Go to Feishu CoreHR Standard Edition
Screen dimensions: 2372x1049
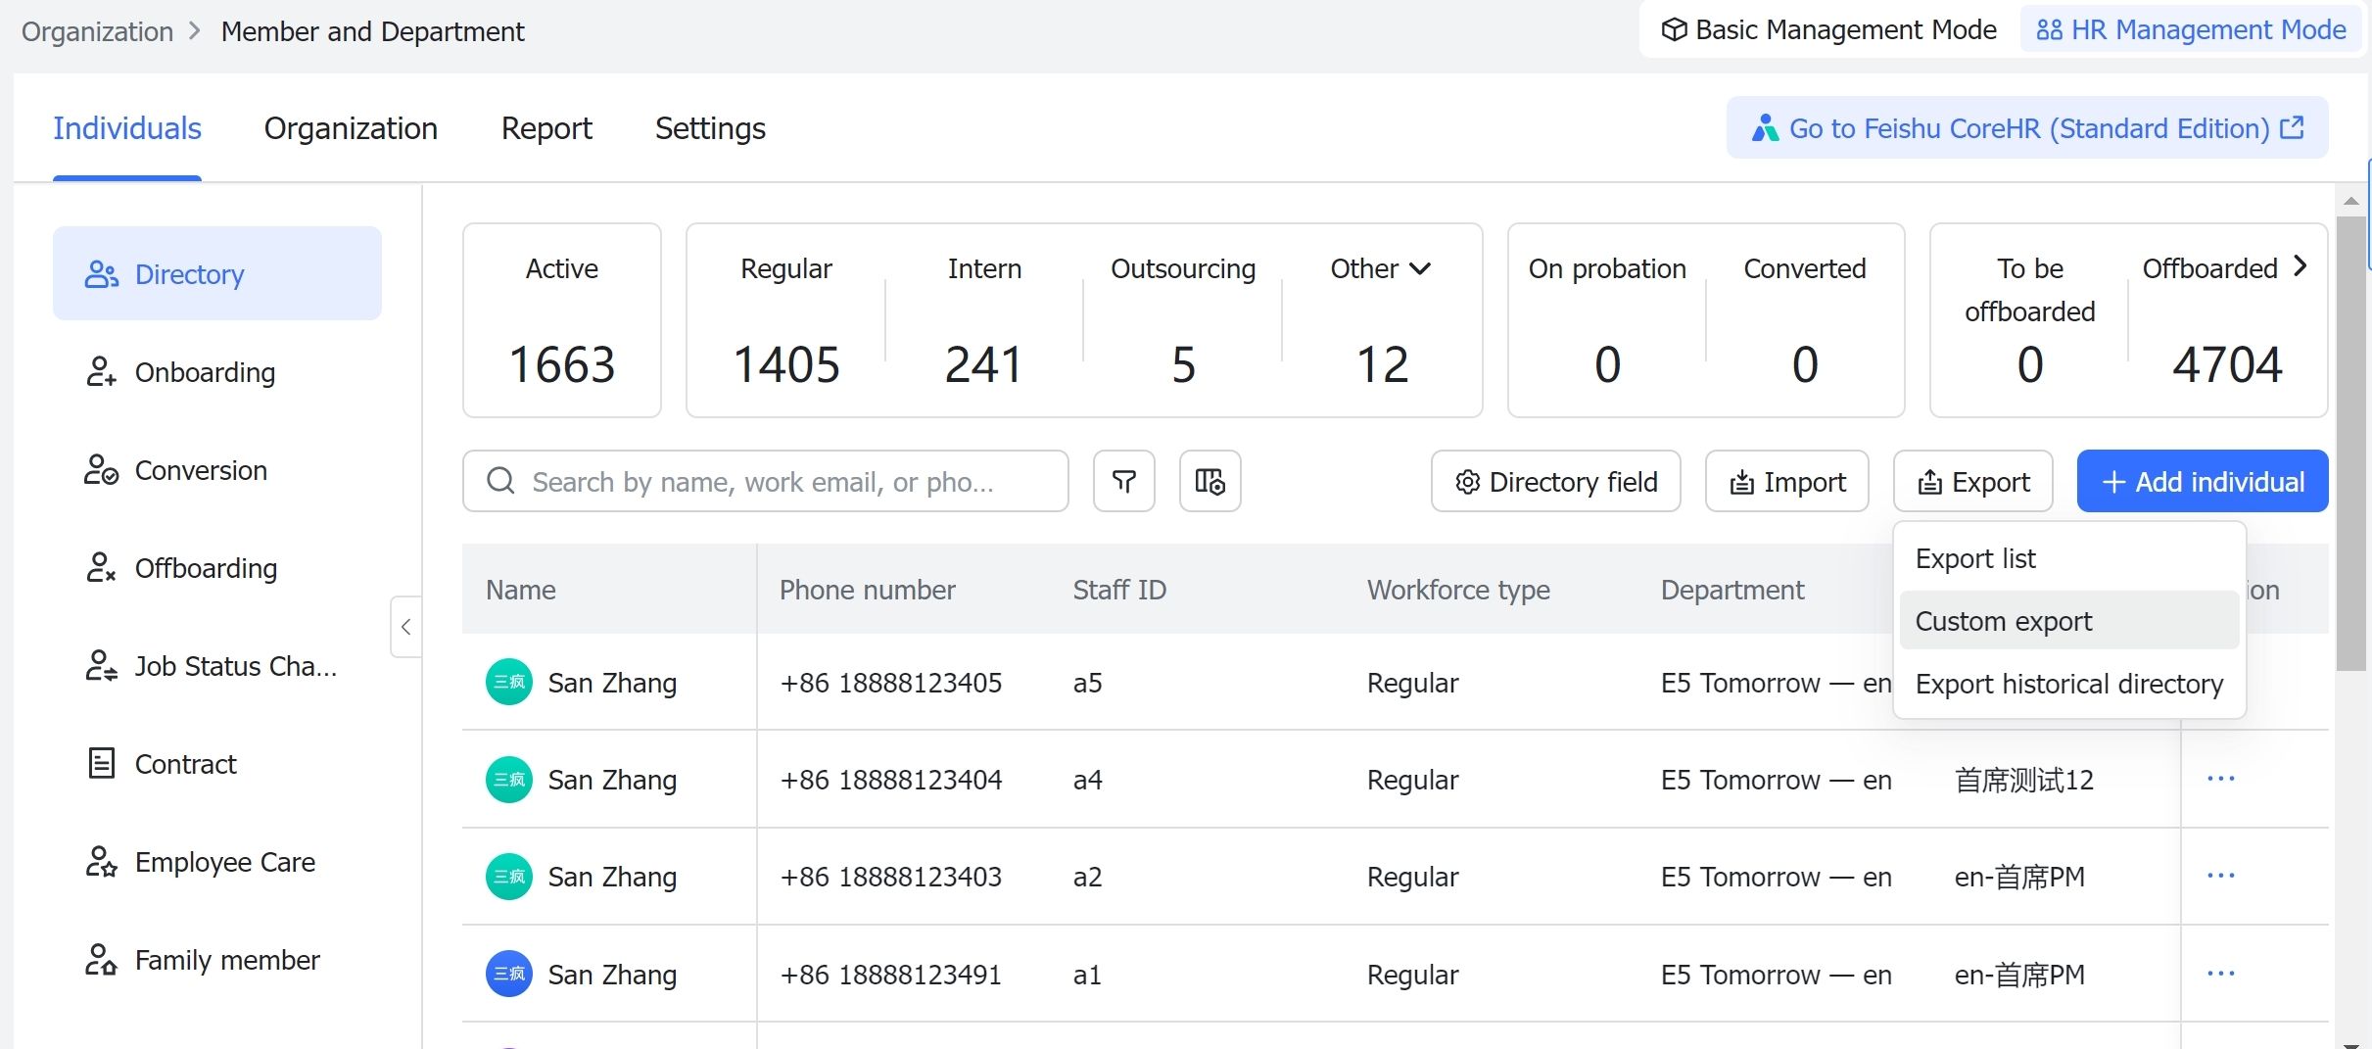coord(2026,128)
